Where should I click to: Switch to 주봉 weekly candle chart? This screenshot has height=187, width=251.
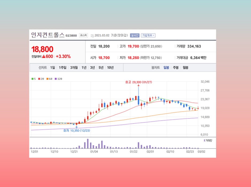176,68
